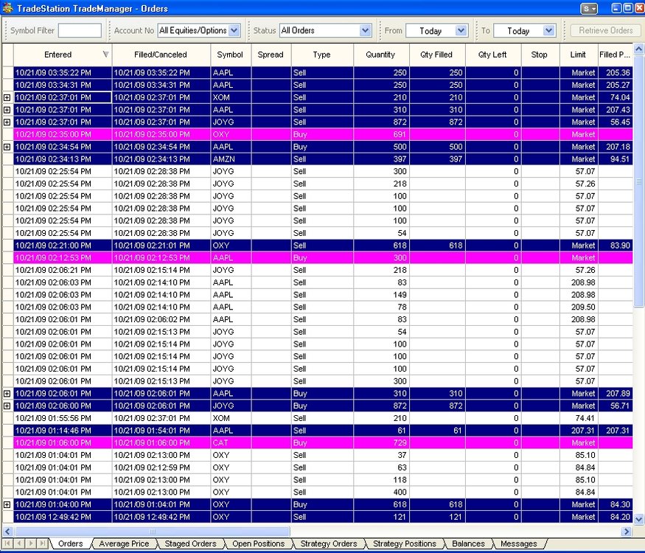Click the vertical scrollbar thumb

point(639,181)
